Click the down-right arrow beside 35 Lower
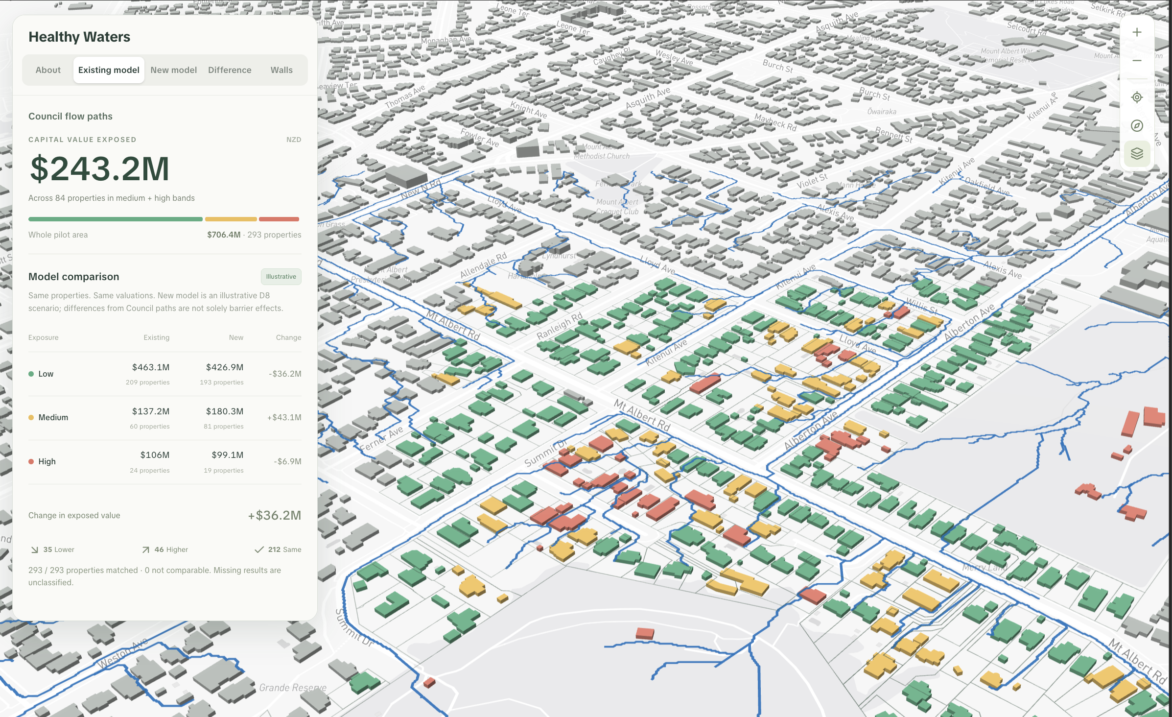Viewport: 1172px width, 717px height. [34, 550]
